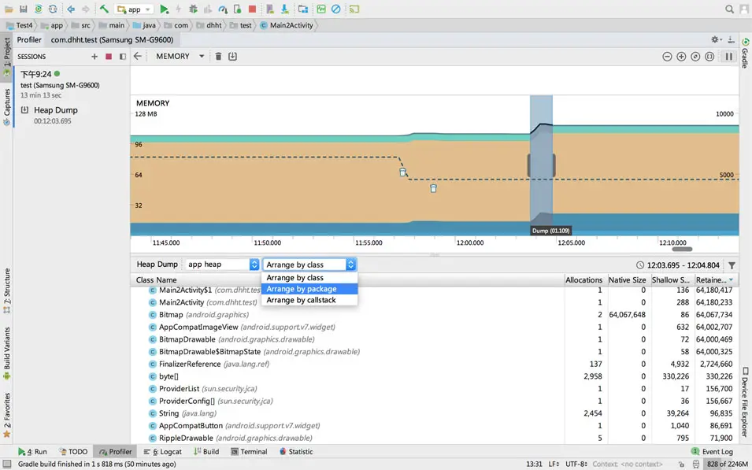Open Device File Explorer side panel
The height and width of the screenshot is (470, 752).
tap(745, 403)
